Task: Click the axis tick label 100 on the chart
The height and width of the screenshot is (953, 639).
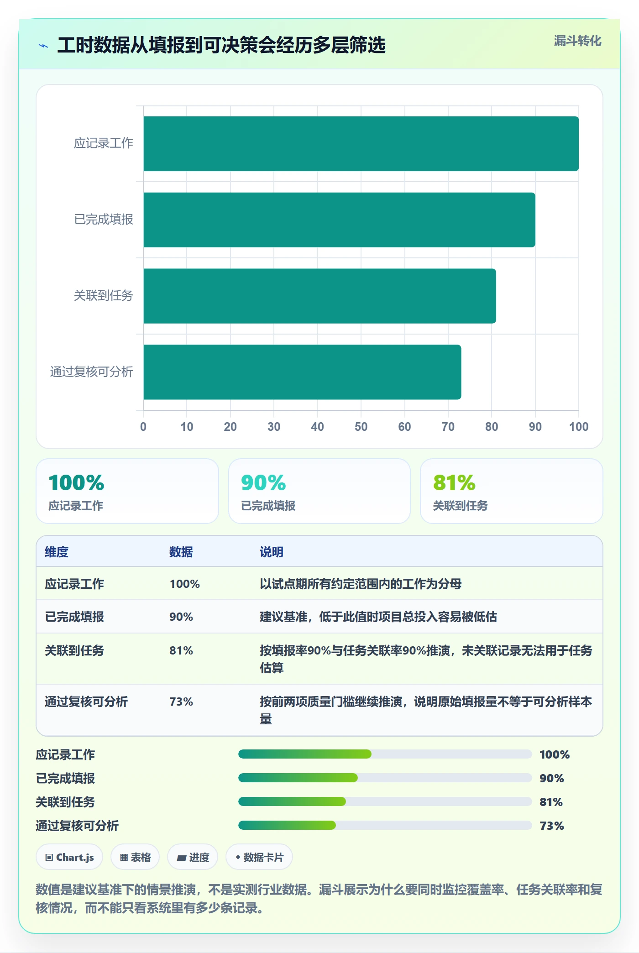Action: coord(579,427)
